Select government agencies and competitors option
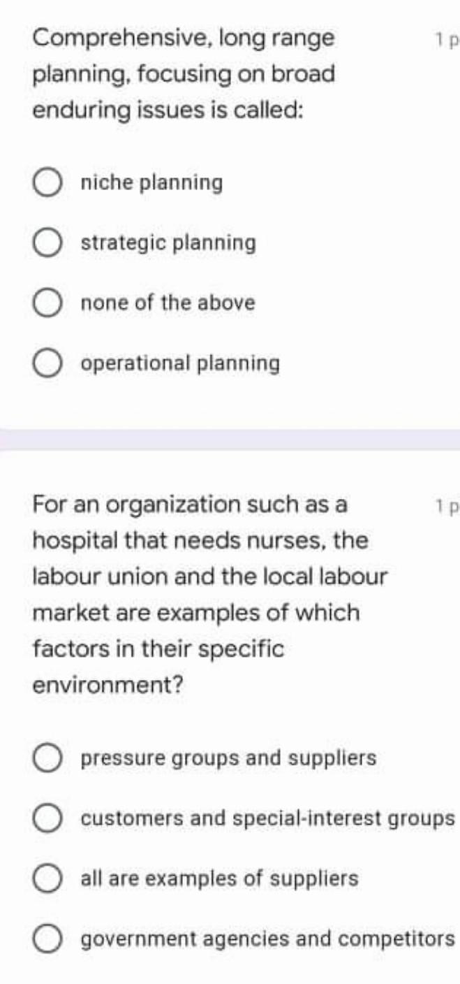This screenshot has height=984, width=460. [x=47, y=939]
